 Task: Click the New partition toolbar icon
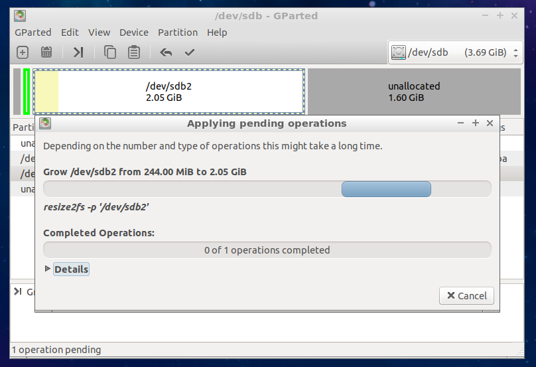coord(23,52)
